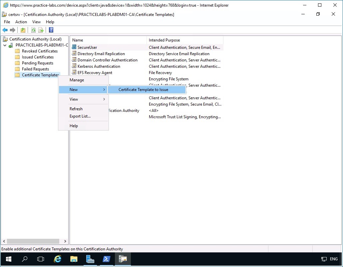Open PowerShell from the taskbar
Viewport: 343px width, 267px height.
pyautogui.click(x=107, y=259)
